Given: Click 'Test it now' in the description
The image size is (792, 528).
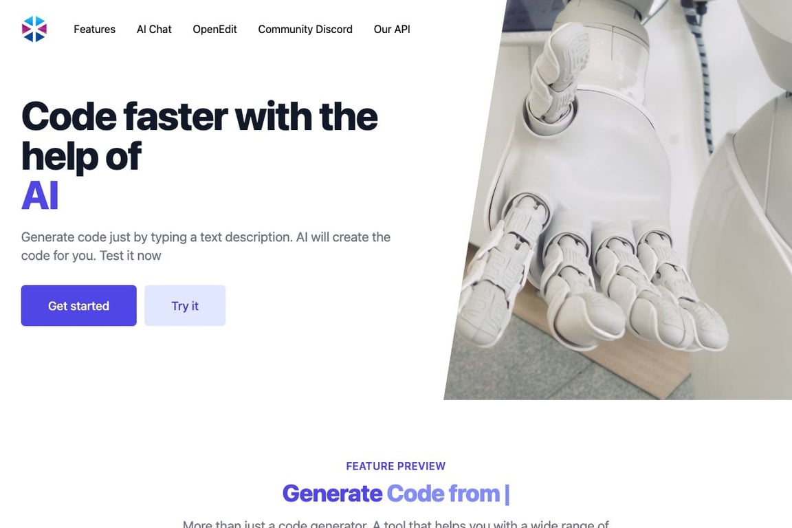Looking at the screenshot, I should [131, 256].
